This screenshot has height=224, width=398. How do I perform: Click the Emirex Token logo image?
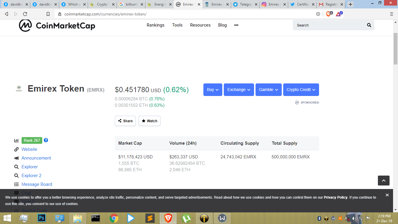(x=19, y=89)
